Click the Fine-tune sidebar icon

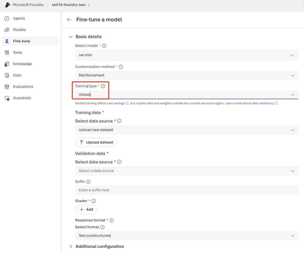click(x=7, y=41)
